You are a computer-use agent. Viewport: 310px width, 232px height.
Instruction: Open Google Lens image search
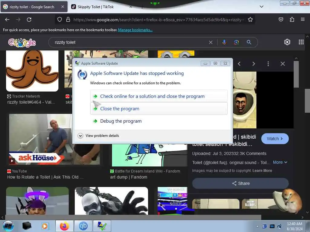point(236,42)
